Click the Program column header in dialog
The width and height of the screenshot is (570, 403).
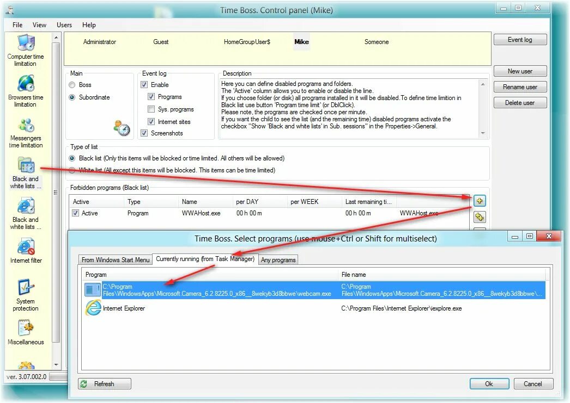coord(210,275)
